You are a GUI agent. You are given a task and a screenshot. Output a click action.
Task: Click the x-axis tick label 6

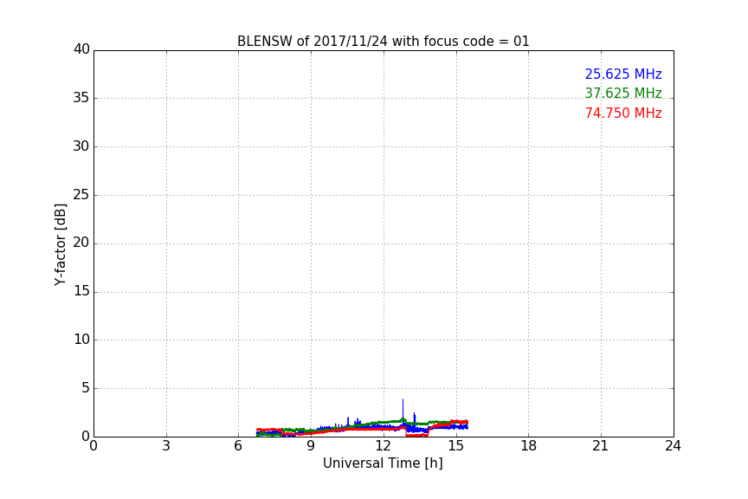pyautogui.click(x=238, y=446)
